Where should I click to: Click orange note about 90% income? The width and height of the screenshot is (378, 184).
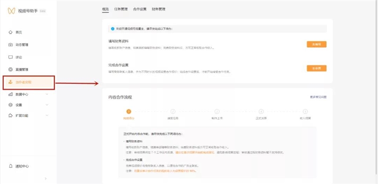165,171
